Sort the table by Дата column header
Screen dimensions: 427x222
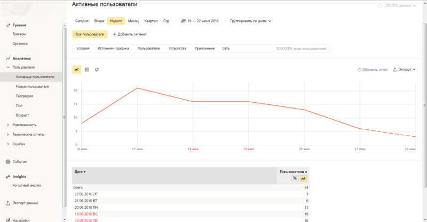80,172
